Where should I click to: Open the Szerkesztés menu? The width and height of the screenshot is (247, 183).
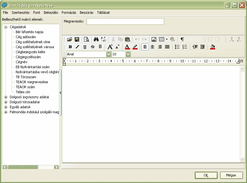click(20, 13)
